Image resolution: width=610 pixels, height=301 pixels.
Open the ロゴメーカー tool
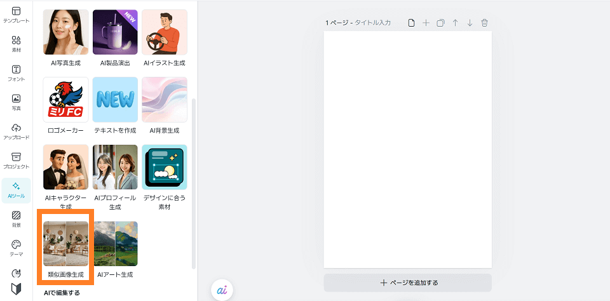click(x=65, y=100)
